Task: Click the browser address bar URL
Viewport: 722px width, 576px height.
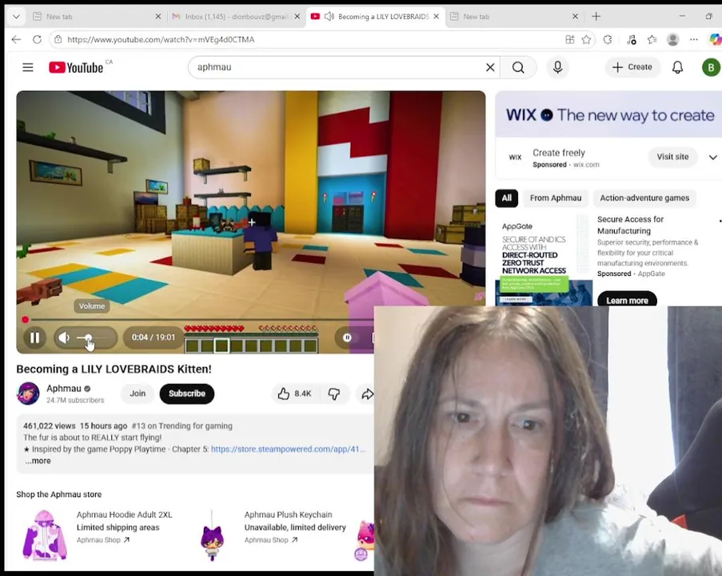Action: (x=161, y=40)
